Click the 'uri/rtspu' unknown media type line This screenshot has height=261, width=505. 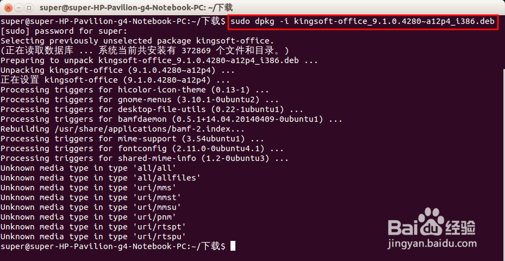pyautogui.click(x=93, y=237)
